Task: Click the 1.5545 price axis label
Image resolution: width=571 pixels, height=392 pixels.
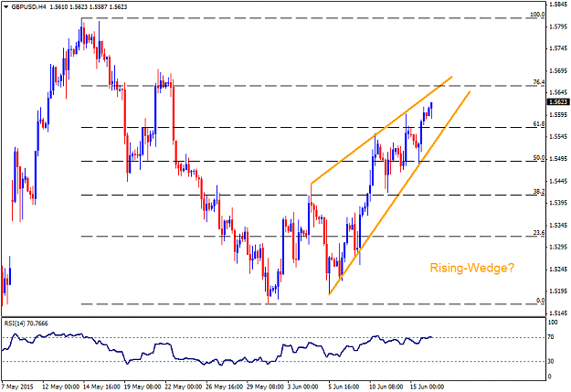Action: [559, 137]
